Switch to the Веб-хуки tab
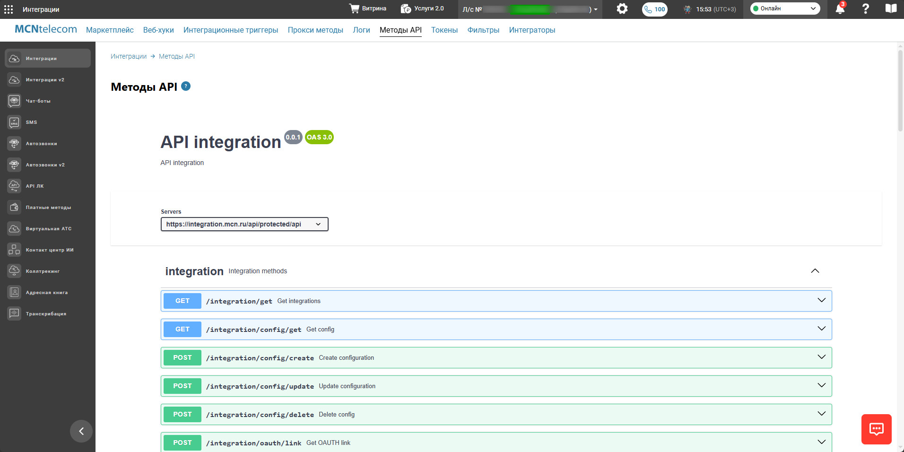This screenshot has height=452, width=904. point(158,30)
